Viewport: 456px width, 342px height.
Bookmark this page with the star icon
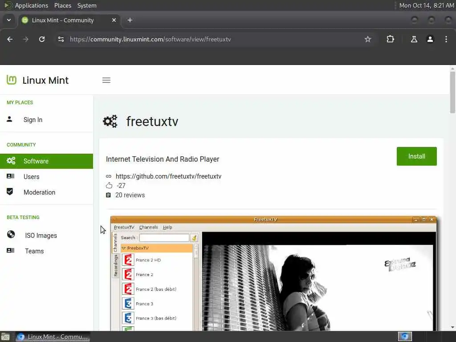click(x=367, y=39)
